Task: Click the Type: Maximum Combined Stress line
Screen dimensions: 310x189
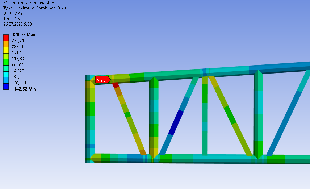Action: pos(35,8)
